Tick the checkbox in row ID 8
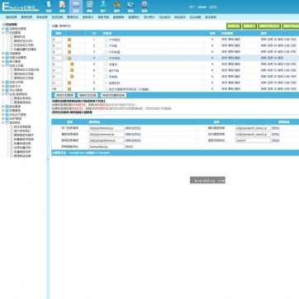 click(x=106, y=89)
